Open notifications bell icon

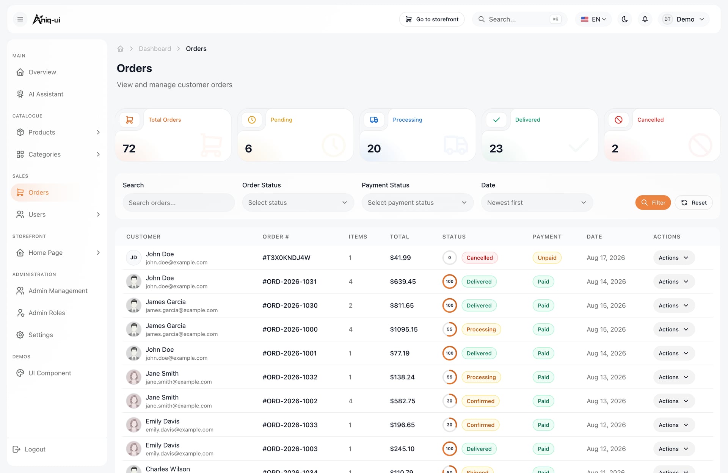point(645,19)
